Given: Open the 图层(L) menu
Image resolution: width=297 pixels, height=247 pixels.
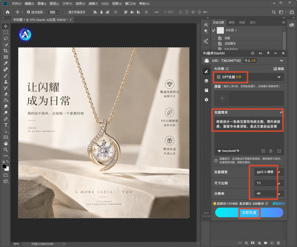Looking at the screenshot, I should point(54,3).
